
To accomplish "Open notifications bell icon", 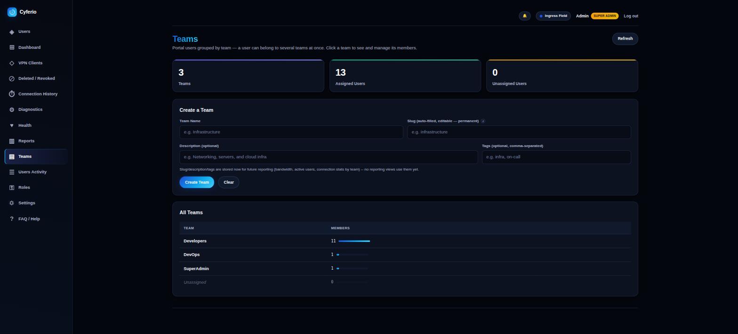I will pyautogui.click(x=525, y=16).
